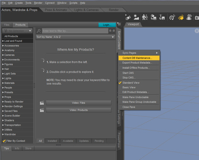199x160 pixels.
Task: Click the face with music note toolbar icon
Action: 172,17
